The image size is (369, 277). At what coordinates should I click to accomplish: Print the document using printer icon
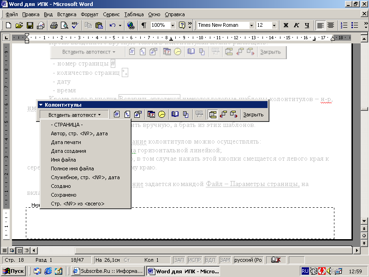[x=54, y=25]
